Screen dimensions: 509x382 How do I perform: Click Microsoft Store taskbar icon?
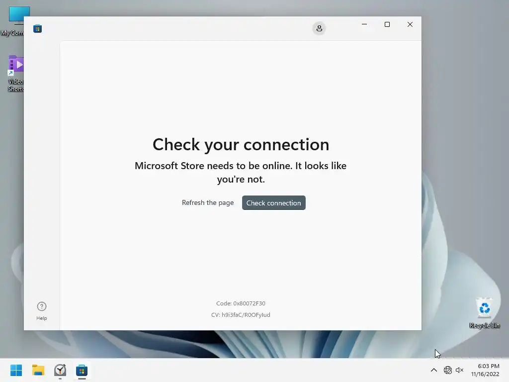[82, 370]
